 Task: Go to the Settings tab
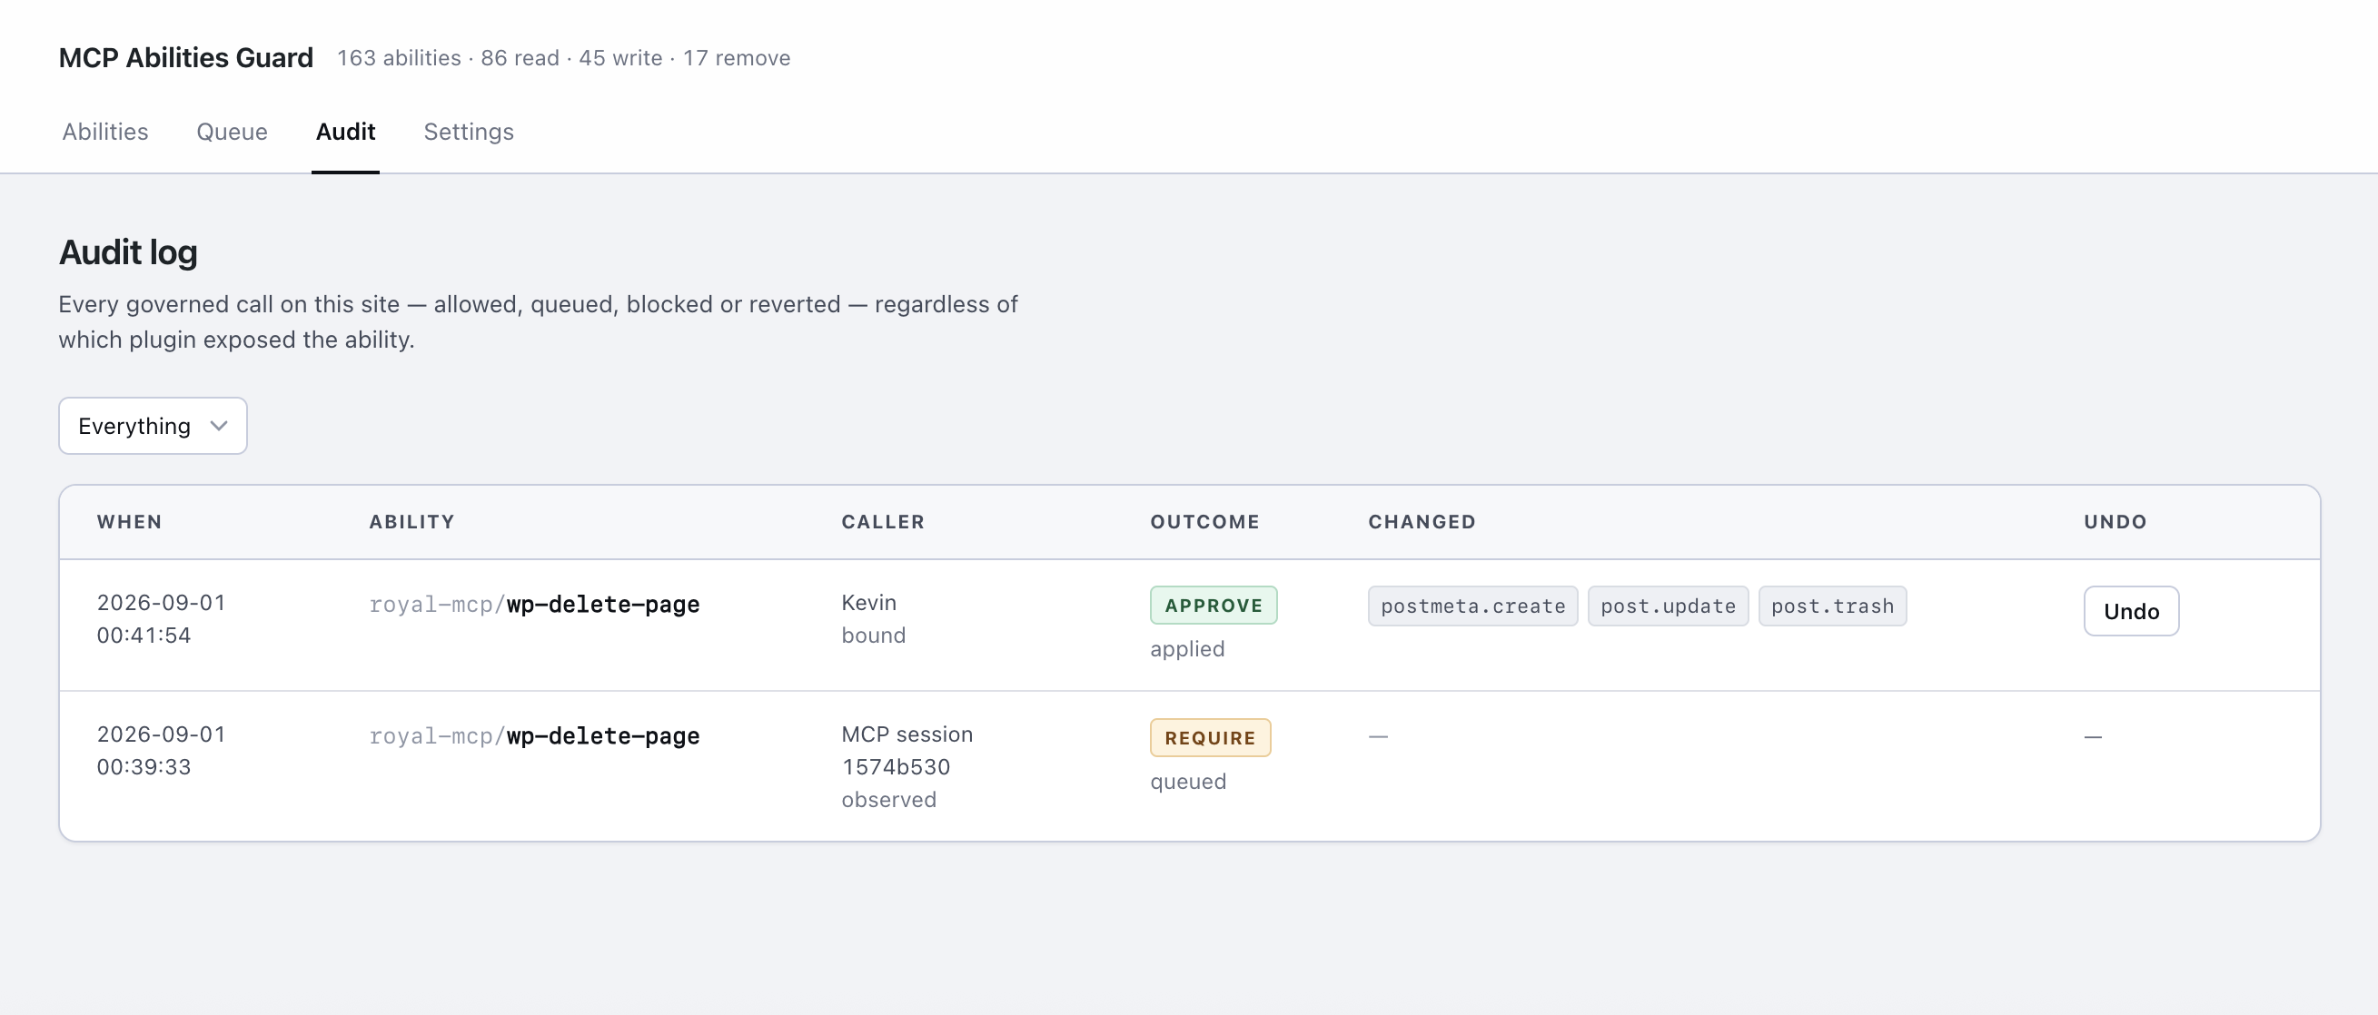pyautogui.click(x=468, y=131)
